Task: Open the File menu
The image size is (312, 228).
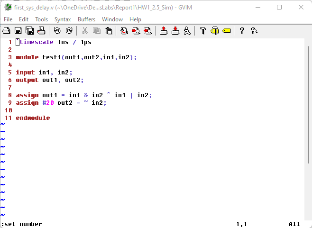Action: pos(8,19)
